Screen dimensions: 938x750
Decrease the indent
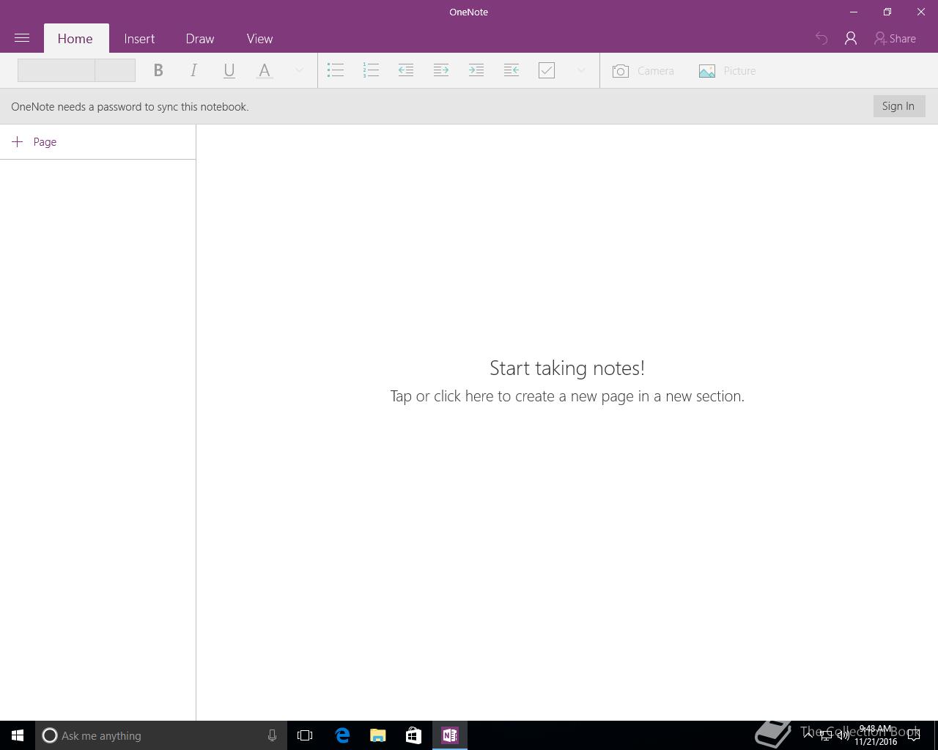click(406, 70)
